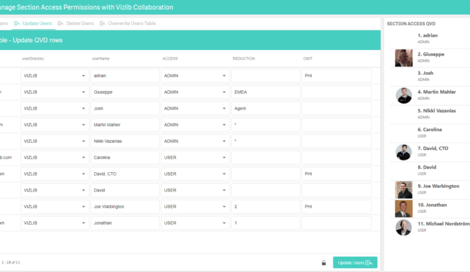Click the ACCESS column header
The width and height of the screenshot is (470, 272).
[170, 58]
